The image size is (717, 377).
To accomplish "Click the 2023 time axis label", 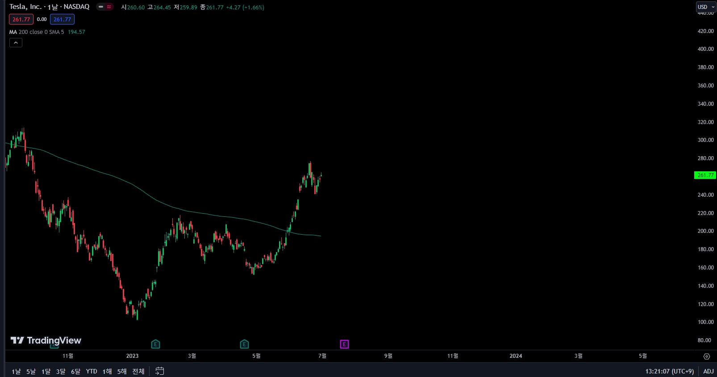I will [132, 356].
